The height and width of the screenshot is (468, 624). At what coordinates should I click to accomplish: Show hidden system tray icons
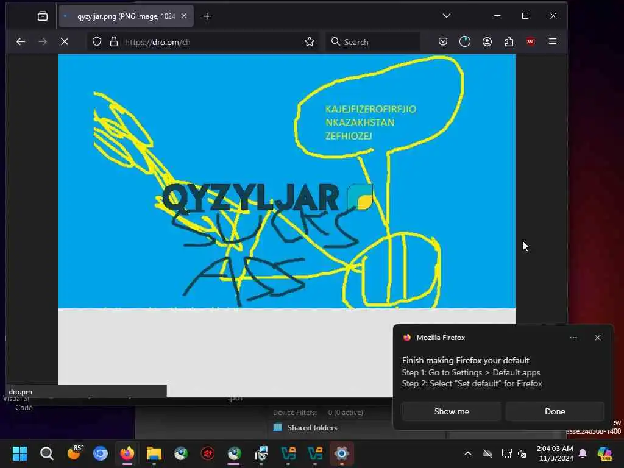pyautogui.click(x=468, y=453)
